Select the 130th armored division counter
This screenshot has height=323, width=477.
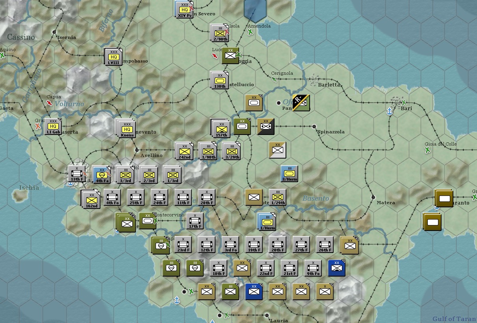click(220, 80)
